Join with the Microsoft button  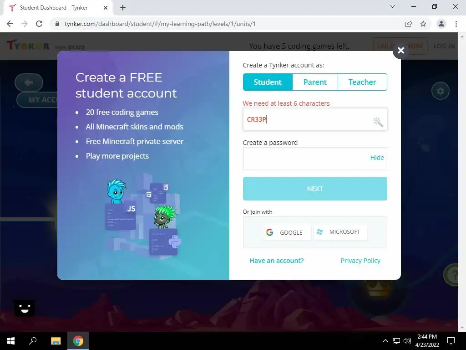pyautogui.click(x=340, y=232)
